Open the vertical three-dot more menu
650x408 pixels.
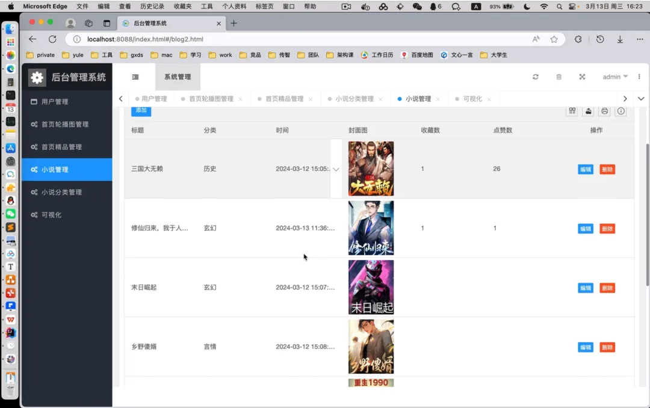point(639,76)
